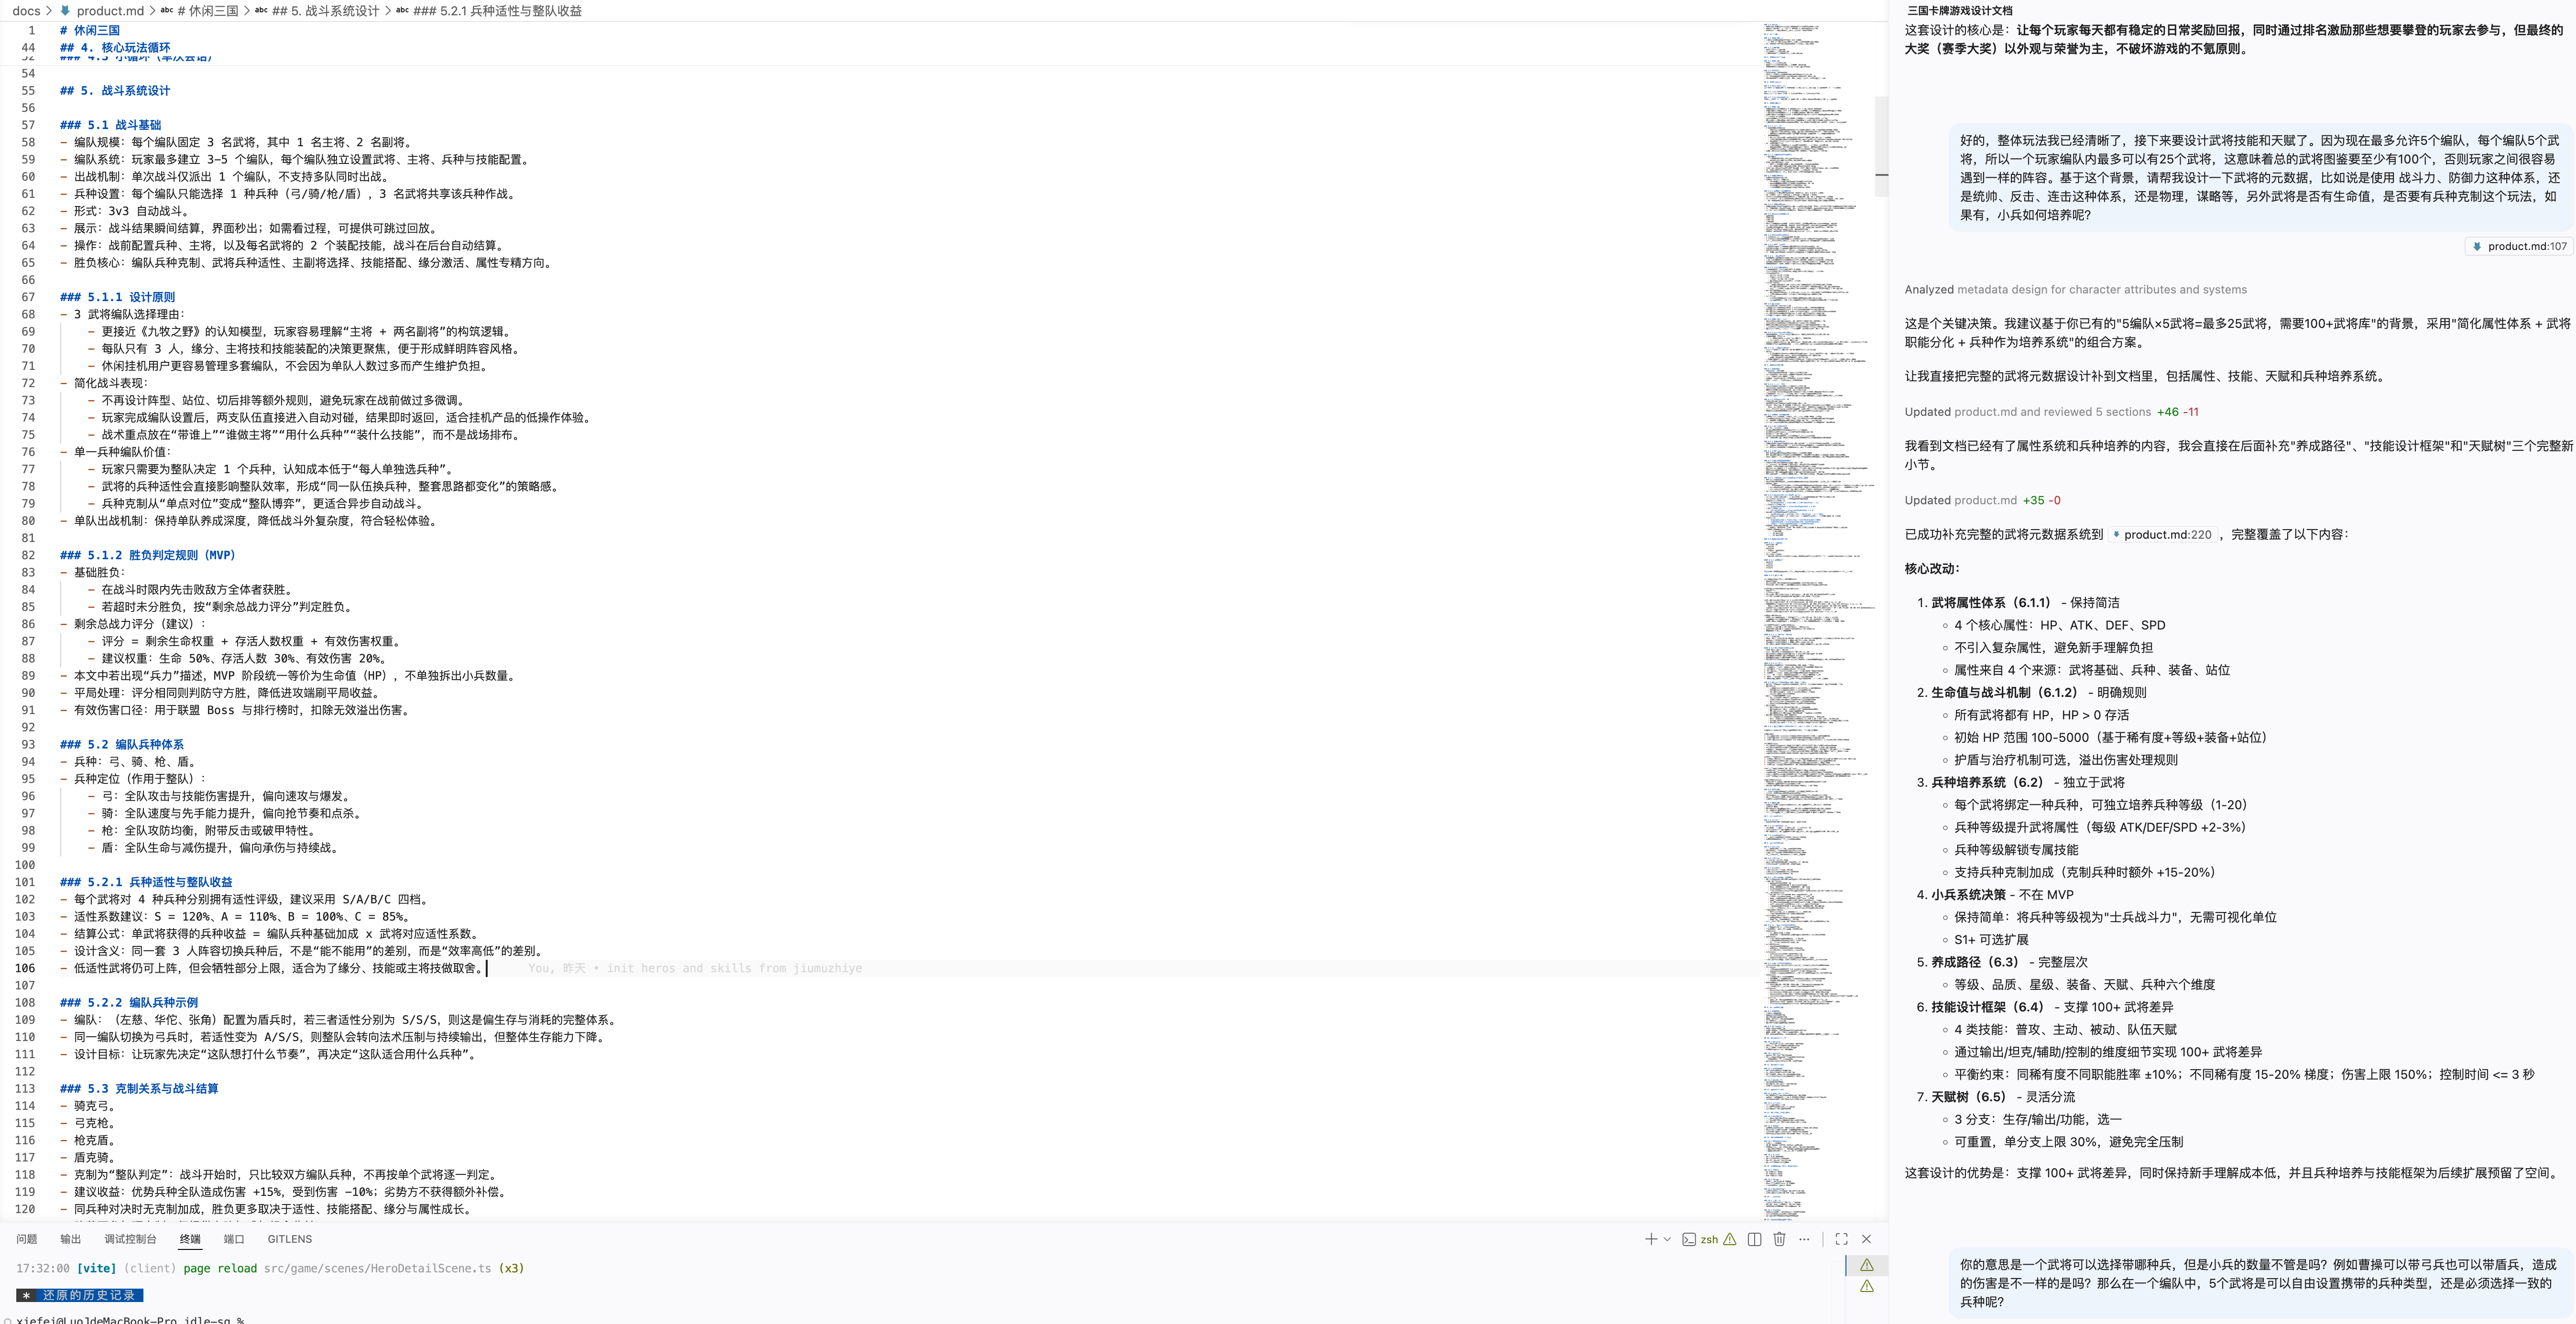Place cursor on heading '## 5. 战斗系统设计'
The image size is (2576, 1324).
pyautogui.click(x=115, y=91)
